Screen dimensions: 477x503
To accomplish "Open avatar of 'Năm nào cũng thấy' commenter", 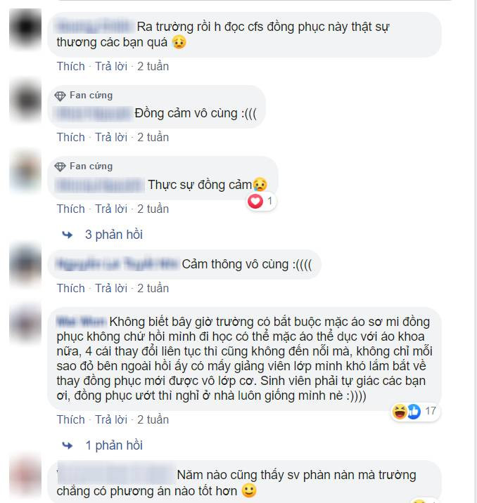I will (25, 476).
